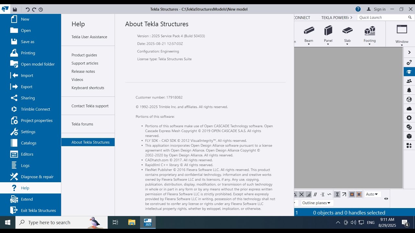Click the eye visibility icon near snapping toolbar

[x=386, y=199]
